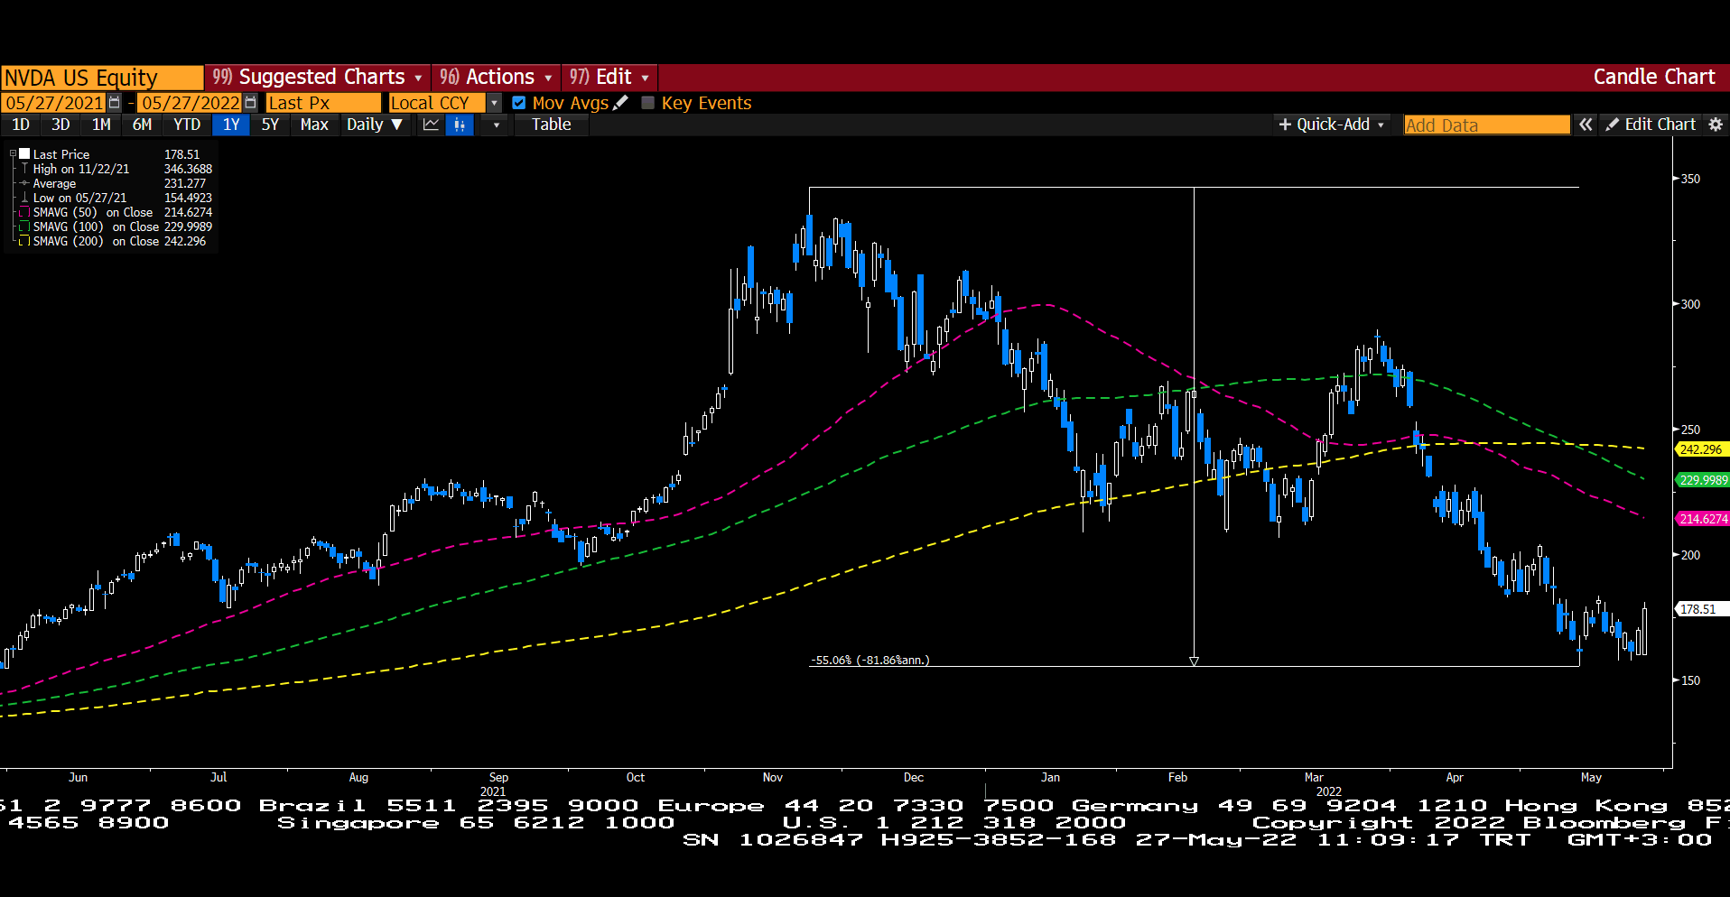1730x897 pixels.
Task: Select the 5Y range tab
Action: [x=270, y=125]
